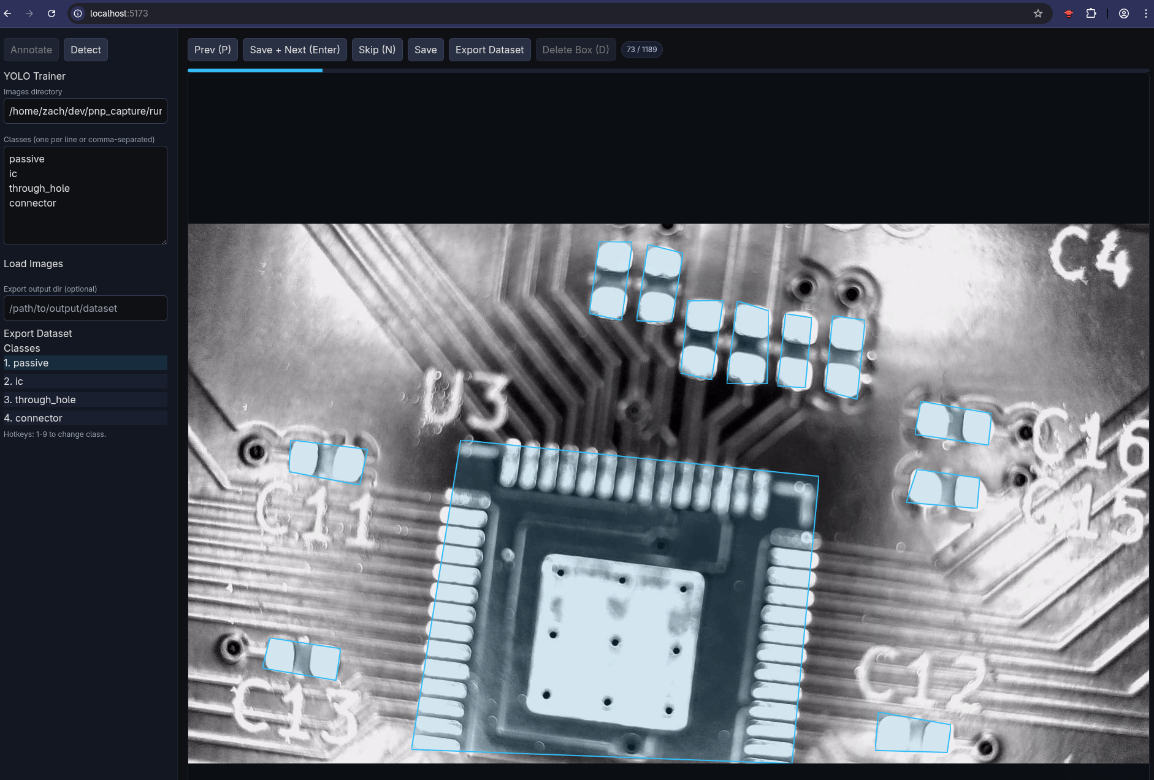Image resolution: width=1154 pixels, height=780 pixels.
Task: Open the browser profile icon
Action: [x=1123, y=13]
